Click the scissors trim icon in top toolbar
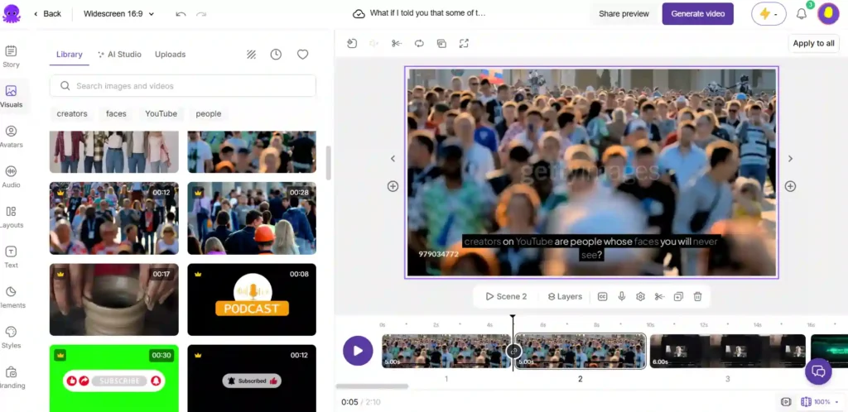The height and width of the screenshot is (412, 848). (x=397, y=44)
